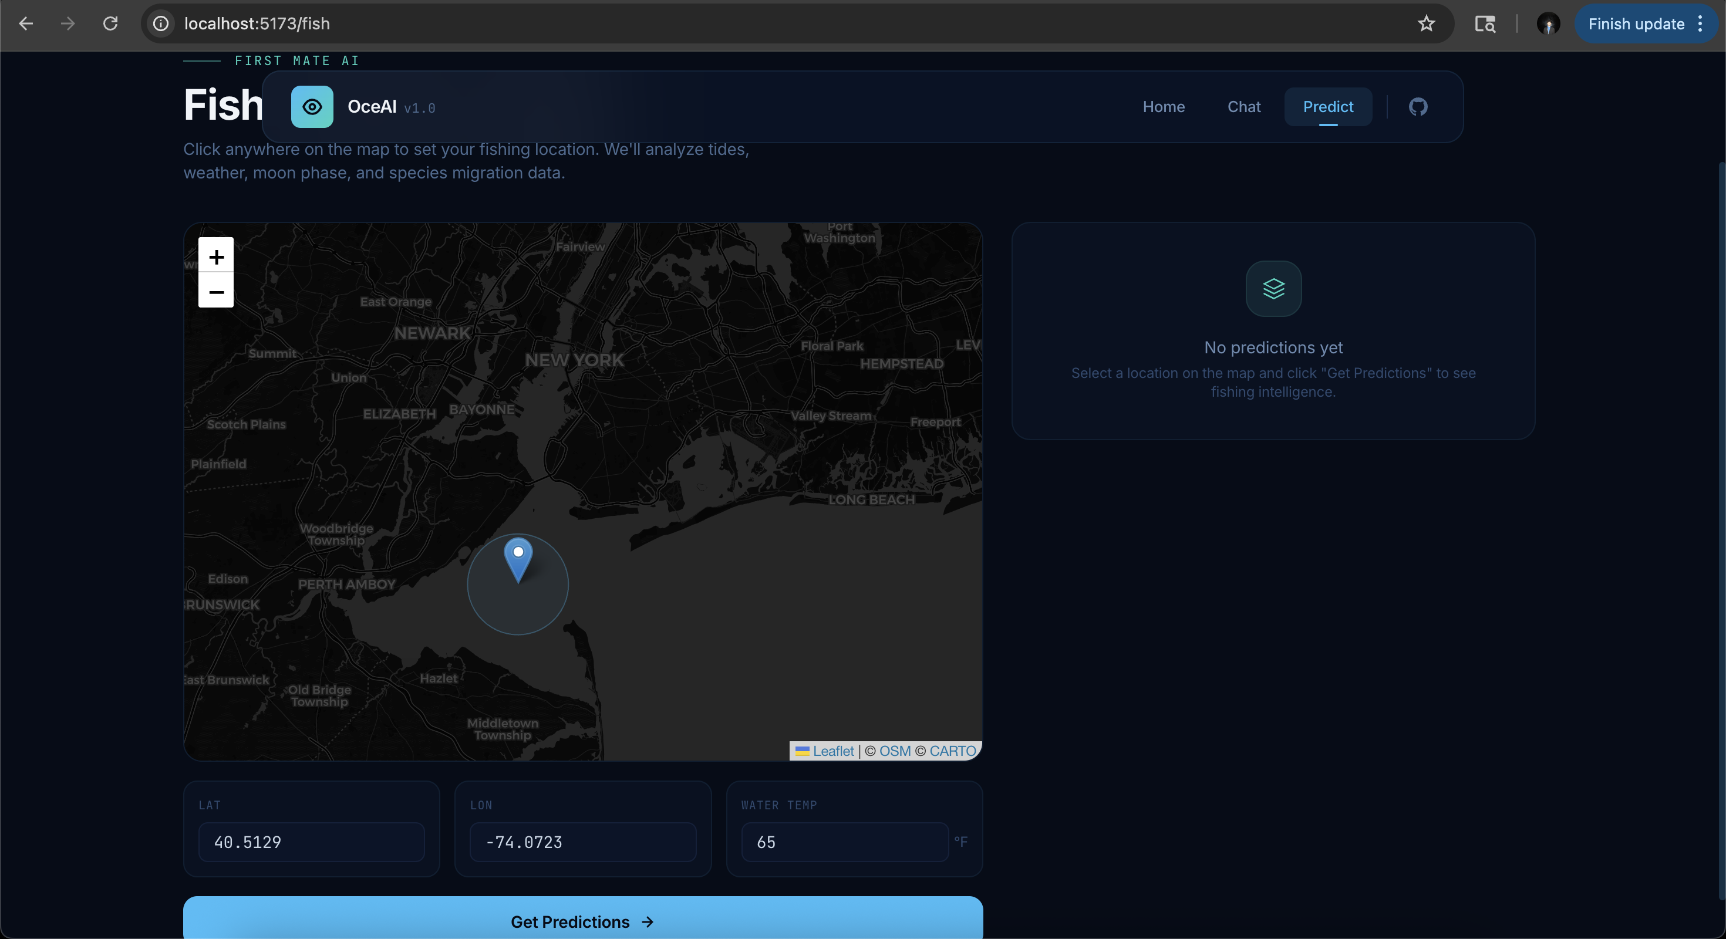
Task: Zoom in on the map
Action: coord(216,256)
